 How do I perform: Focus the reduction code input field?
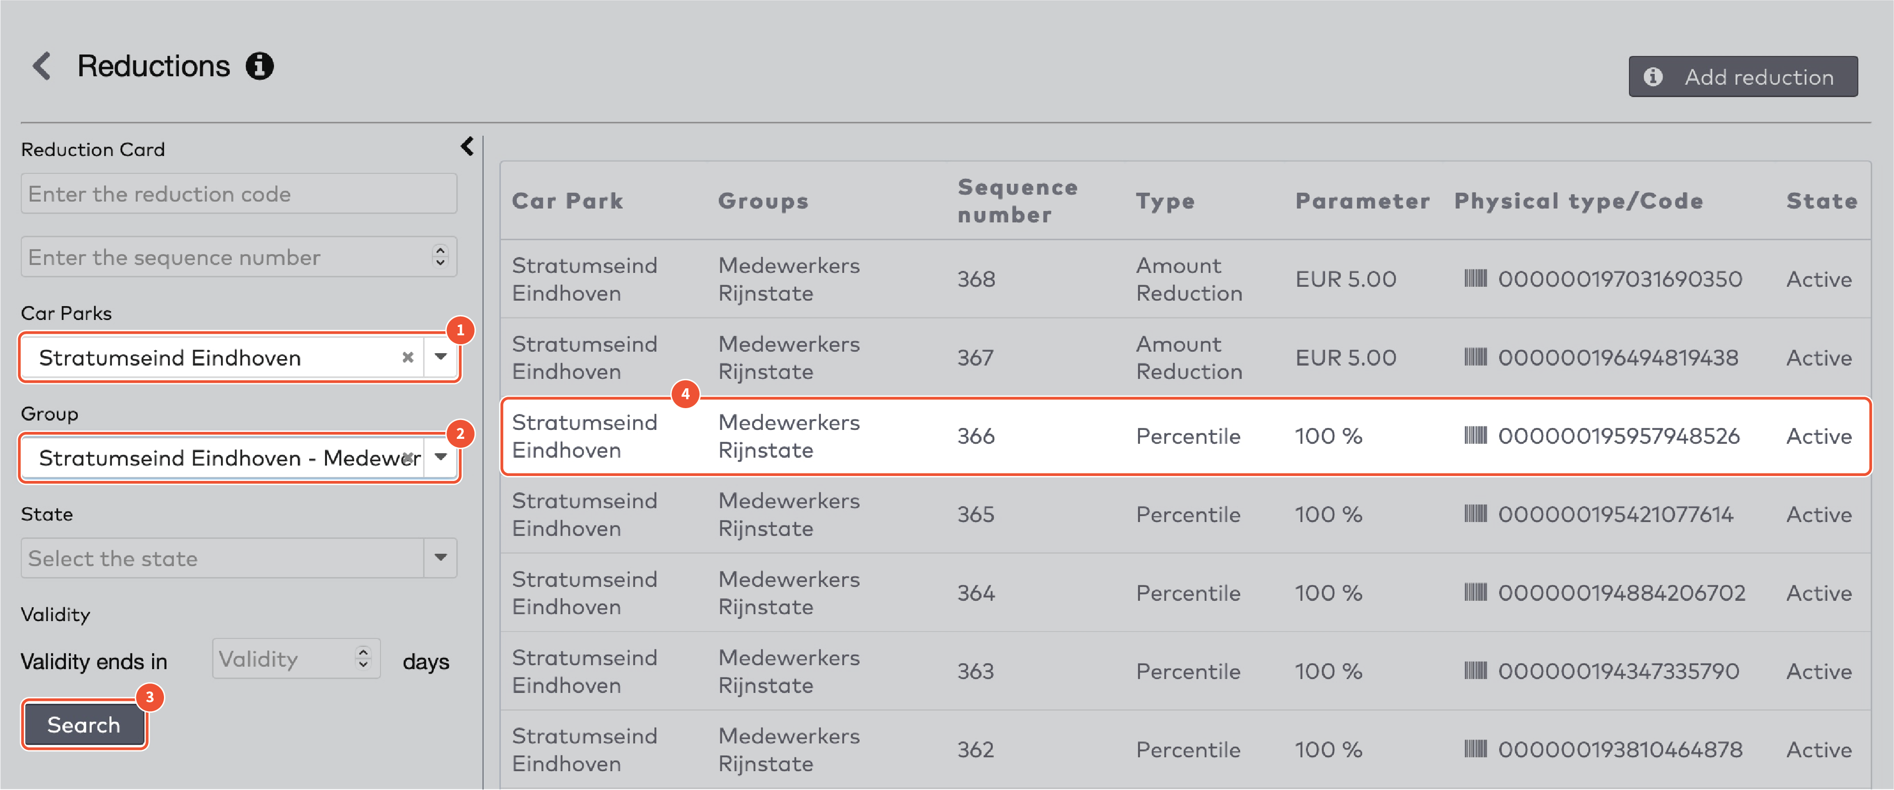238,194
